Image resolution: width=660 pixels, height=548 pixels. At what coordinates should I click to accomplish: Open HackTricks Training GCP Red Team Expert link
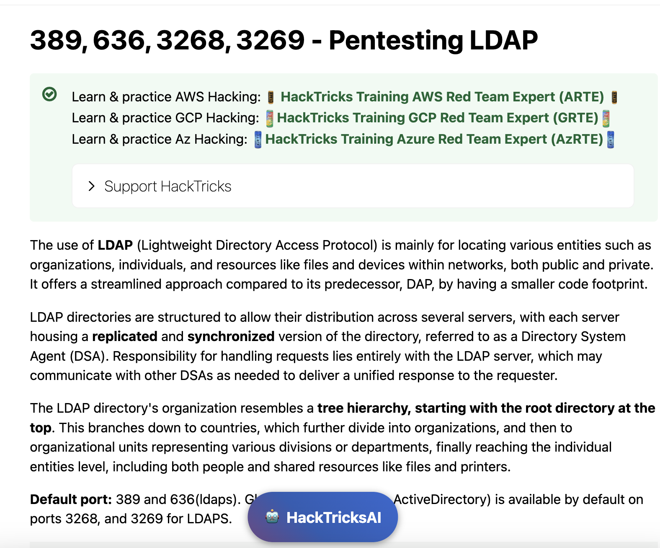tap(437, 118)
